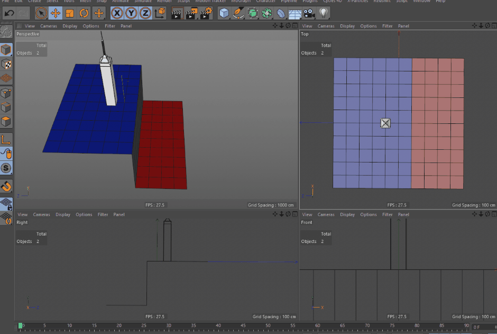This screenshot has width=497, height=334.
Task: Activate the Scale tool
Action: tap(69, 13)
